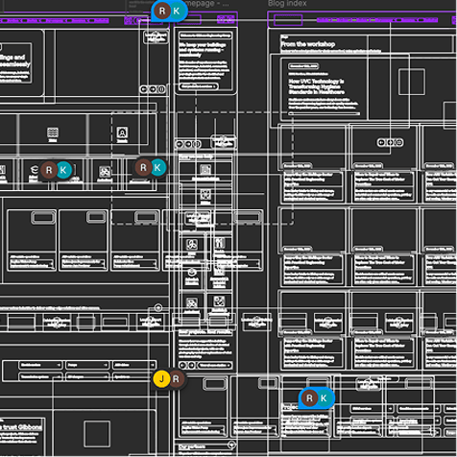Viewport: 457px width, 457px height.
Task: Open blue R K comment pin over Projects text
Action: [317, 398]
